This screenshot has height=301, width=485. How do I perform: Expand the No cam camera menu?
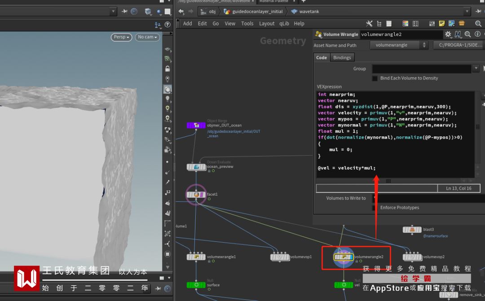[147, 37]
